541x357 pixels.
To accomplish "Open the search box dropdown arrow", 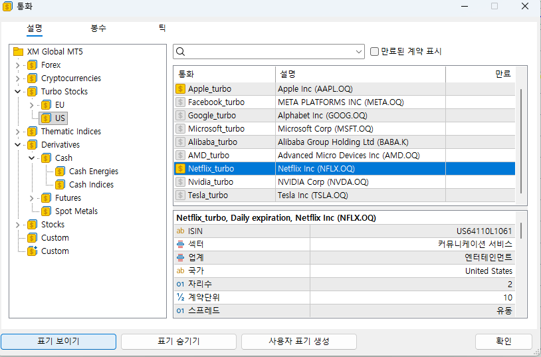I will 359,52.
